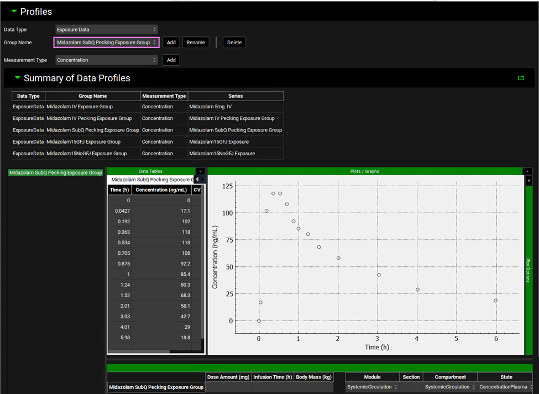Open the Measurement Type dropdown

coord(107,60)
